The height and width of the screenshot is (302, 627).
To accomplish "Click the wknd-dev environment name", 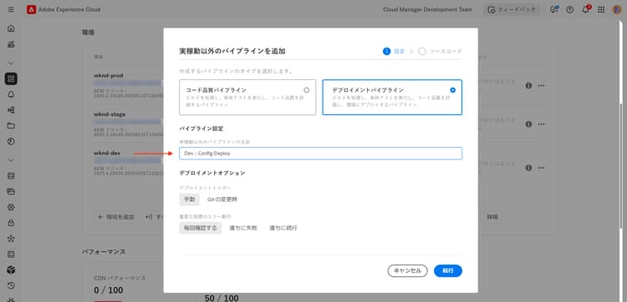I will 107,153.
